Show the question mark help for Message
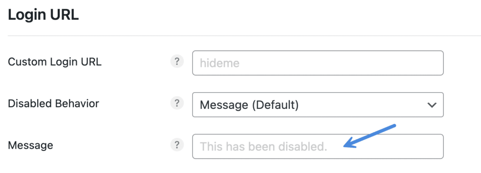The height and width of the screenshot is (173, 481). [177, 145]
